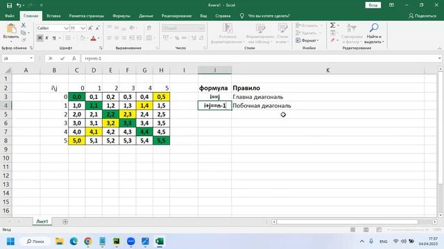Select the Normal view icon in status bar
Screen dimensions: 444x249
(353, 230)
